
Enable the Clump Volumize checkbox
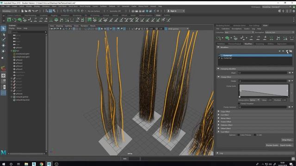[x=239, y=104]
